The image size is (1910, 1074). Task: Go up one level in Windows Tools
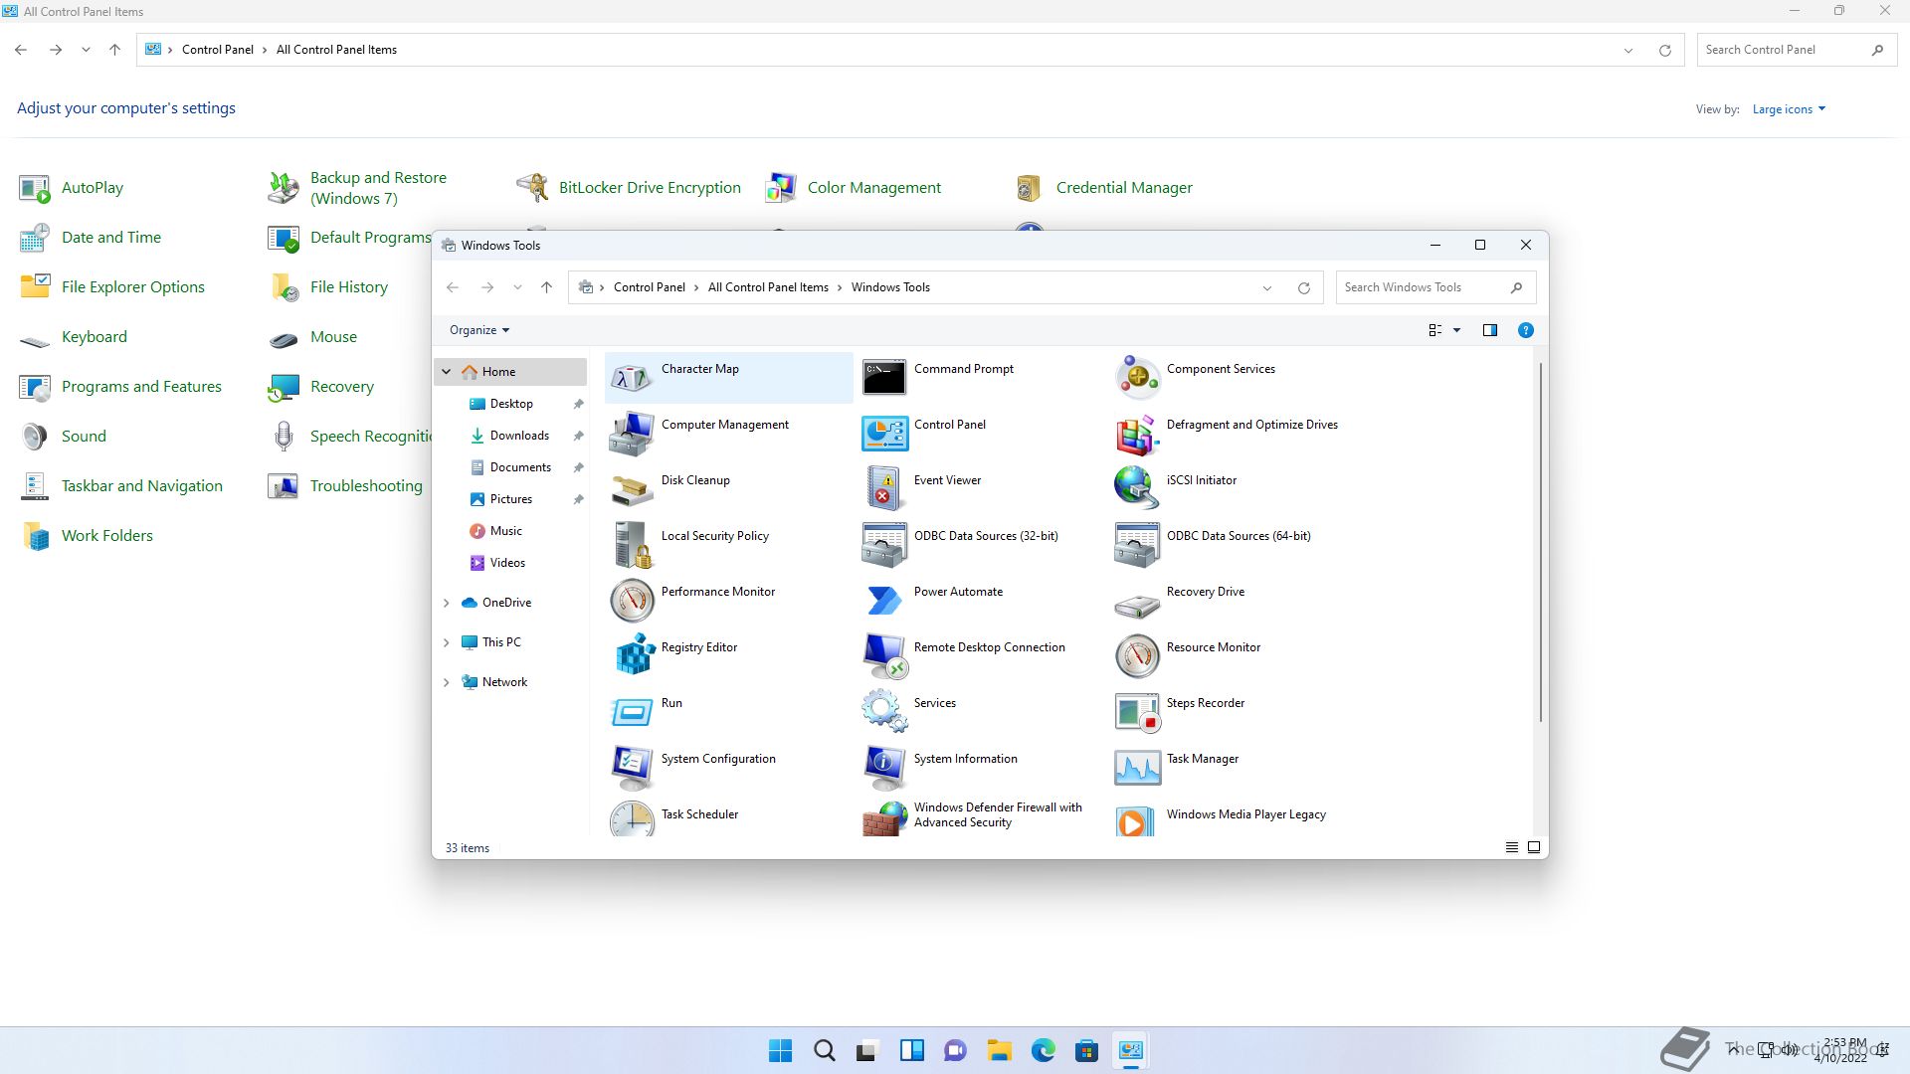(546, 287)
